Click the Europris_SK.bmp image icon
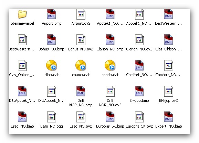This screenshot has height=143, width=199. [x=110, y=117]
